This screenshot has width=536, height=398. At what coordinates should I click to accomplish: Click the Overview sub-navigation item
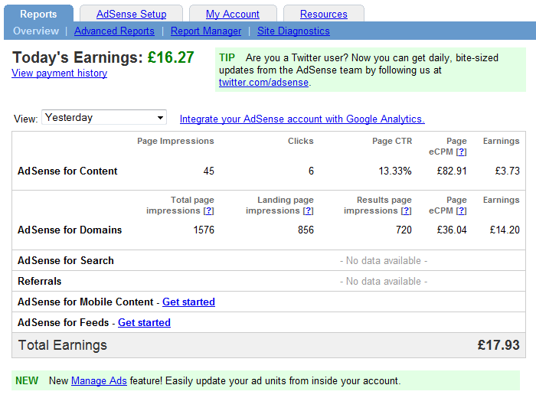(36, 31)
